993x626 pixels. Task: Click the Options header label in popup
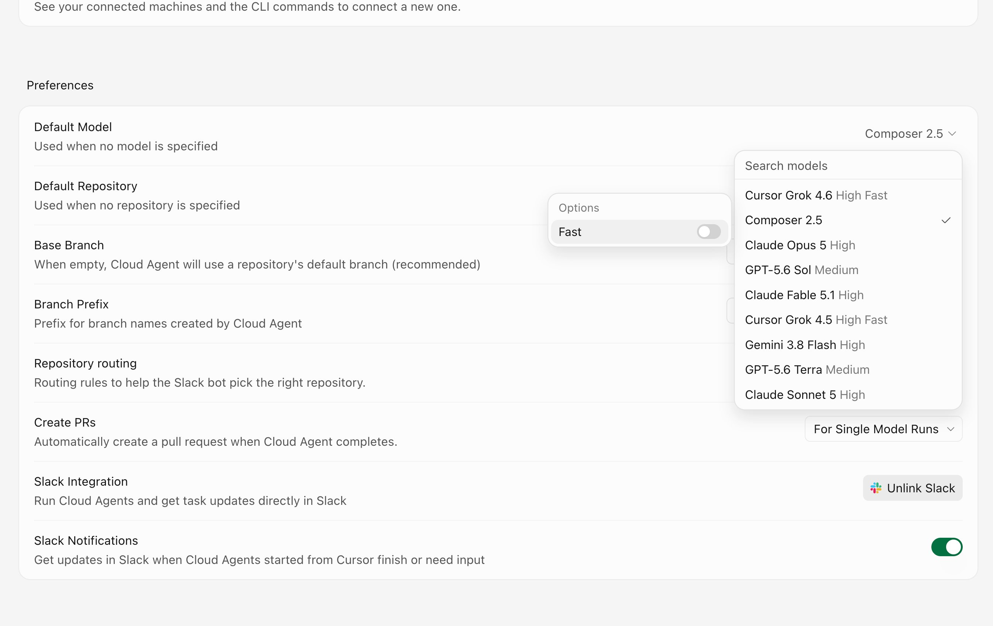coord(578,208)
